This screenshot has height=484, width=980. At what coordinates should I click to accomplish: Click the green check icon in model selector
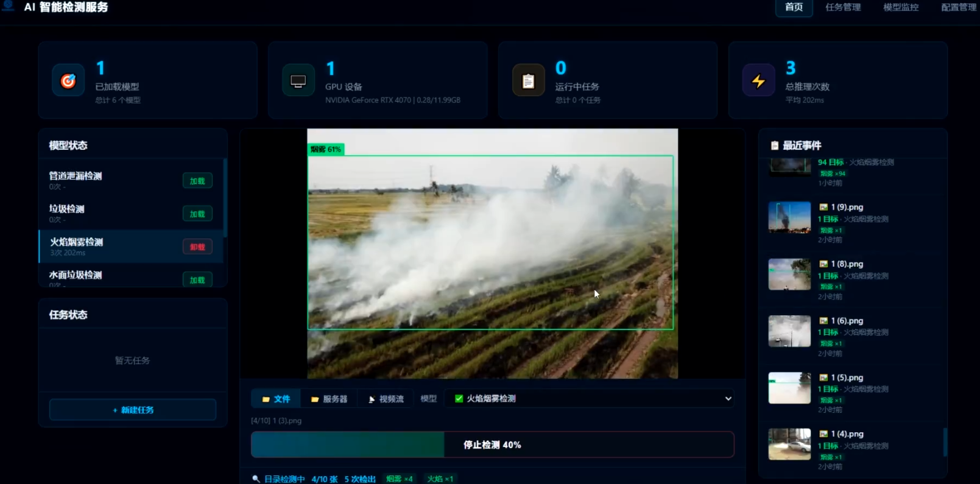459,398
